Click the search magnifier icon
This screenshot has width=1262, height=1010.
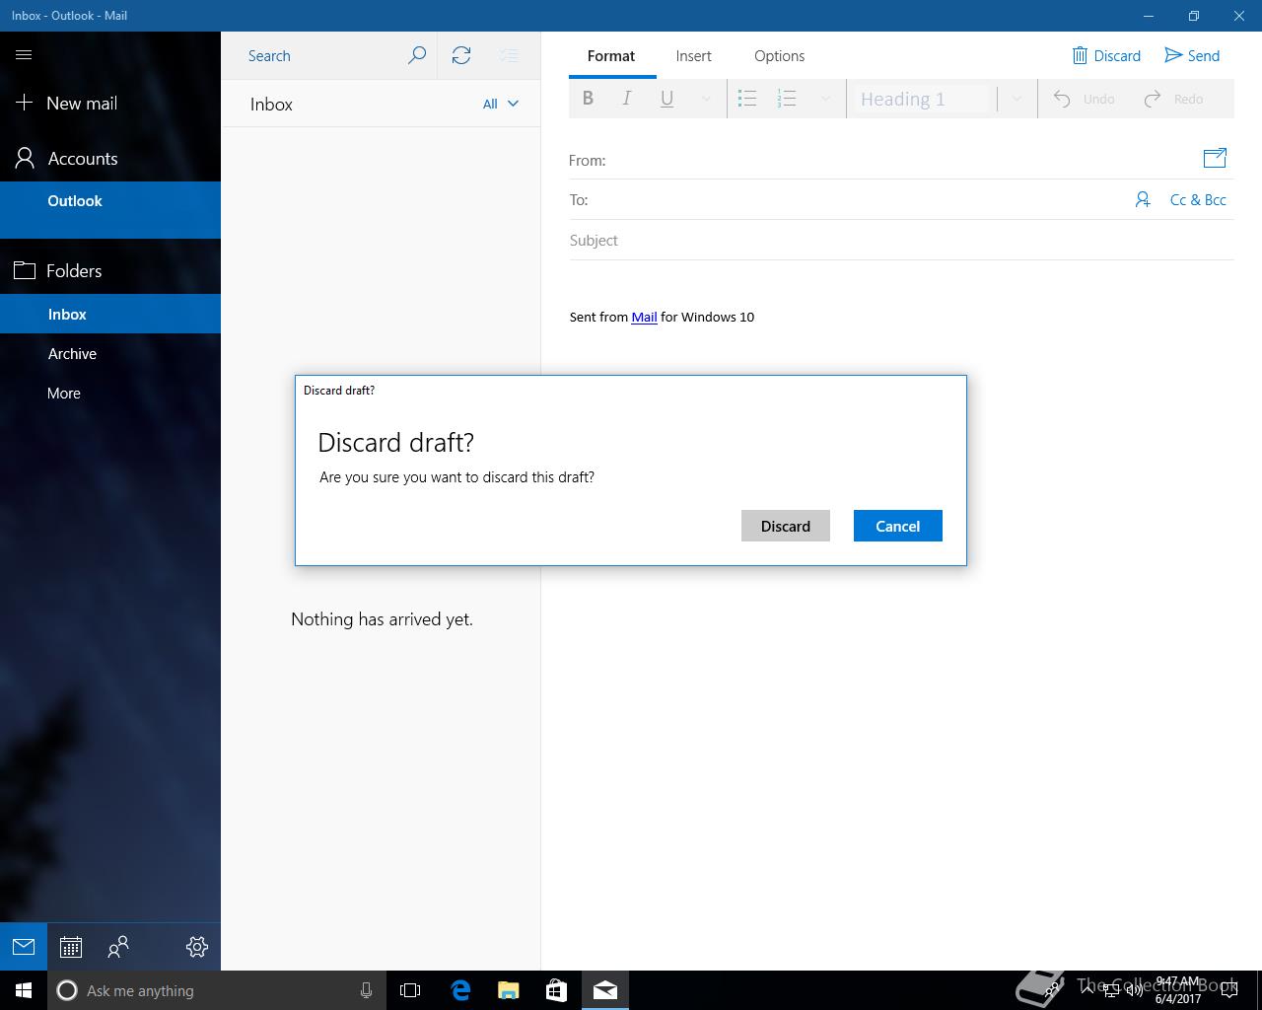417,55
